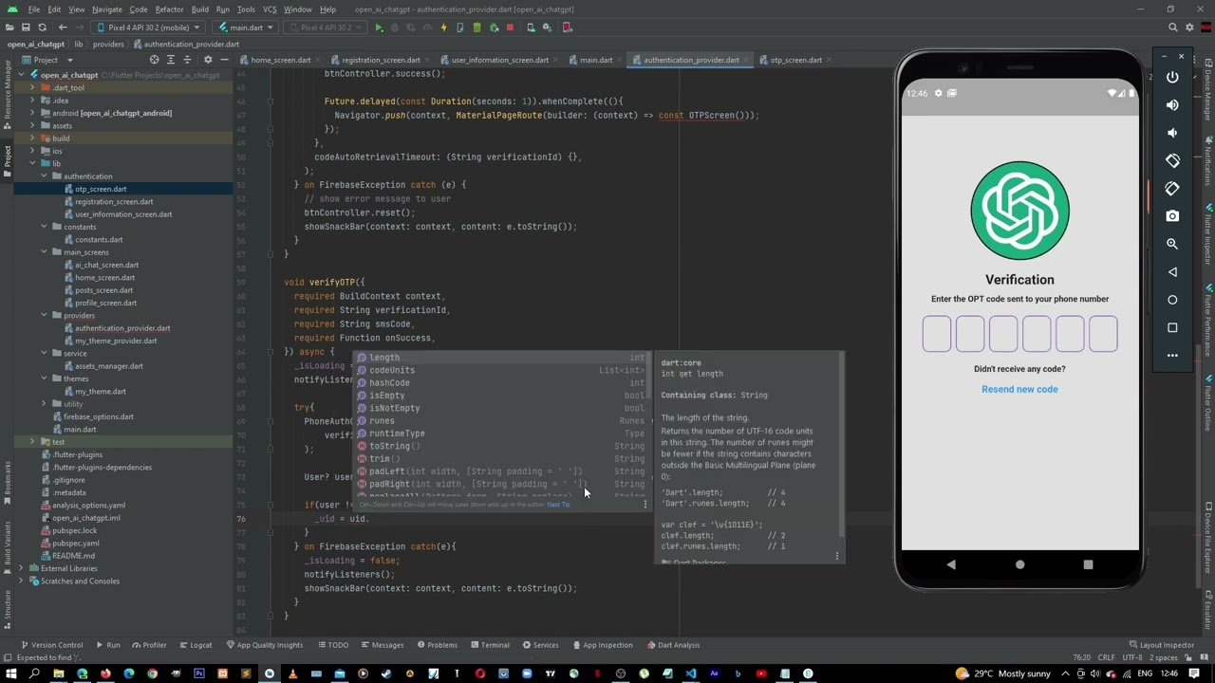Screen dimensions: 1215x683
Task: Expand External Libraries node
Action: (22, 568)
